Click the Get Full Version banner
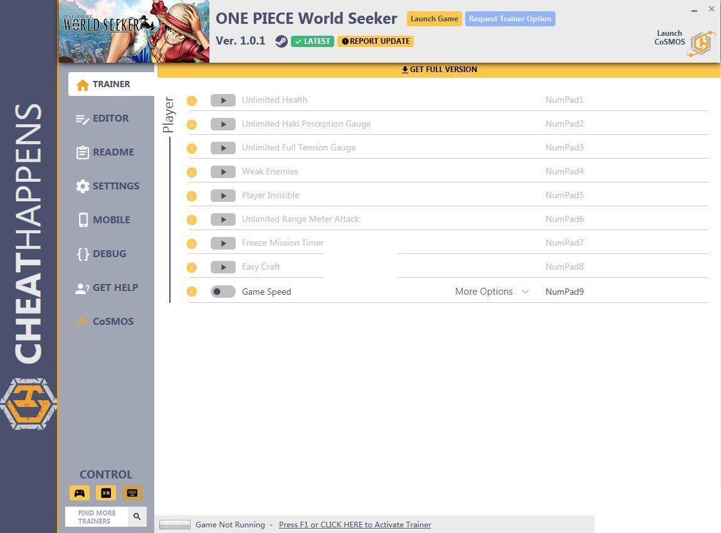 click(439, 70)
